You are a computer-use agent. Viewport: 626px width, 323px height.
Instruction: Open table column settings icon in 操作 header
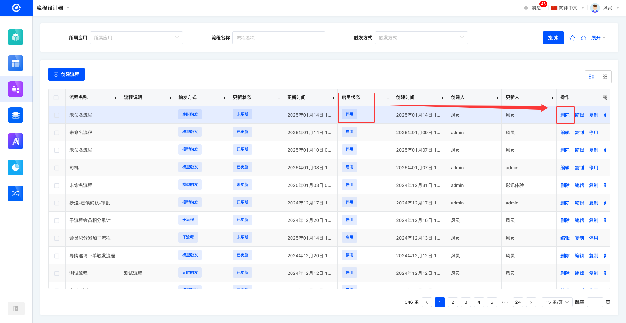click(x=605, y=97)
